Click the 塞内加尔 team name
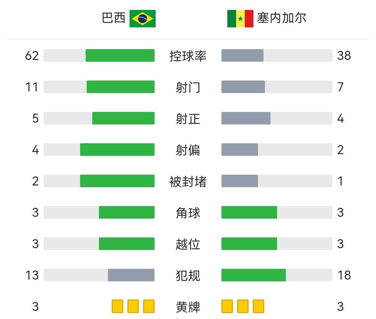376x319 pixels. 282,18
